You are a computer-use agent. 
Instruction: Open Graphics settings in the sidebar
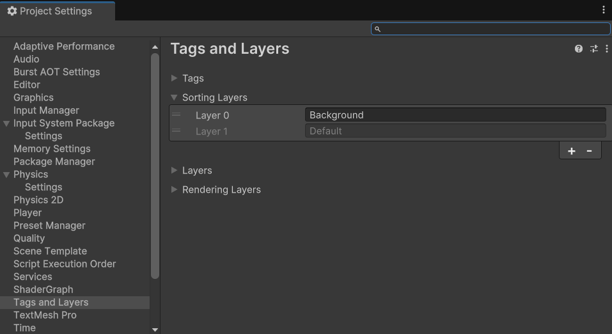coord(33,97)
